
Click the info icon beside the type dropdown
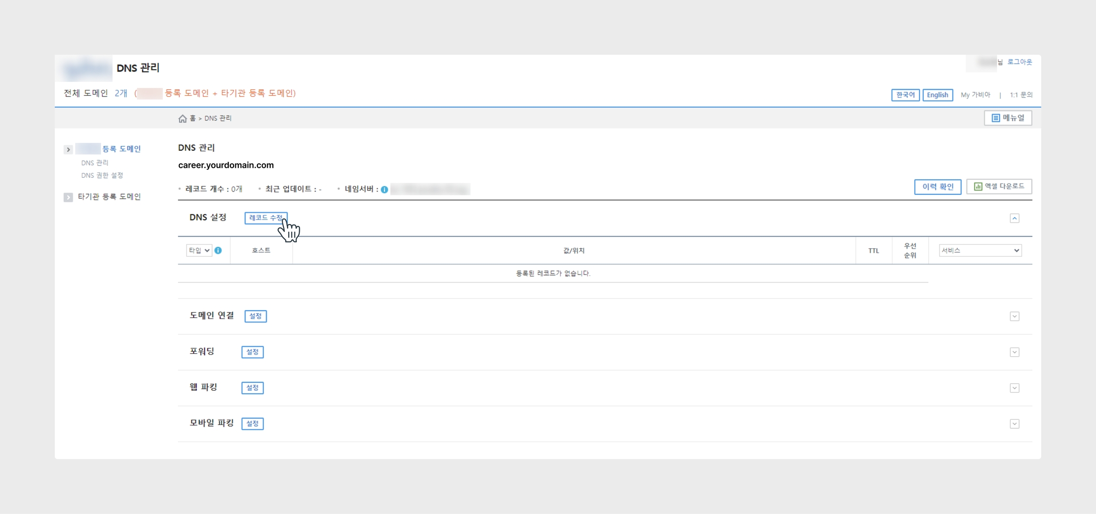[x=218, y=250]
